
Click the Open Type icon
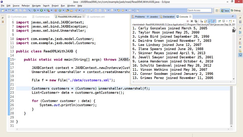(67, 10)
